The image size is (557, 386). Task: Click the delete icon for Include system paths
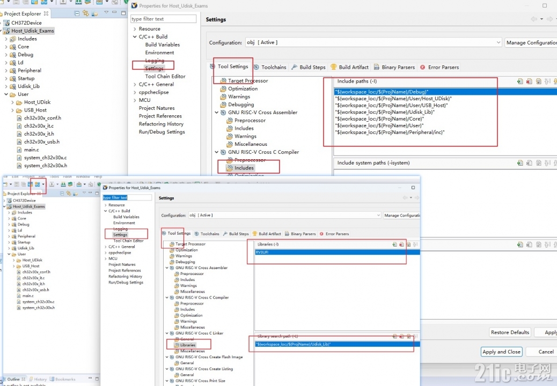[x=529, y=163]
